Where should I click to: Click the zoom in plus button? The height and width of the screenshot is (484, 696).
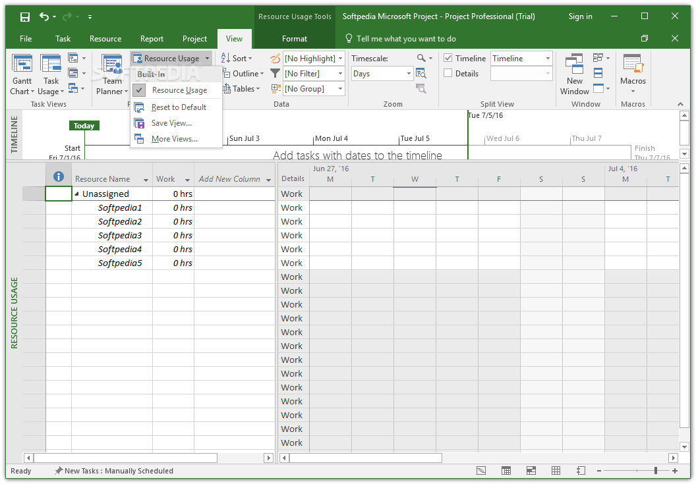pyautogui.click(x=675, y=471)
